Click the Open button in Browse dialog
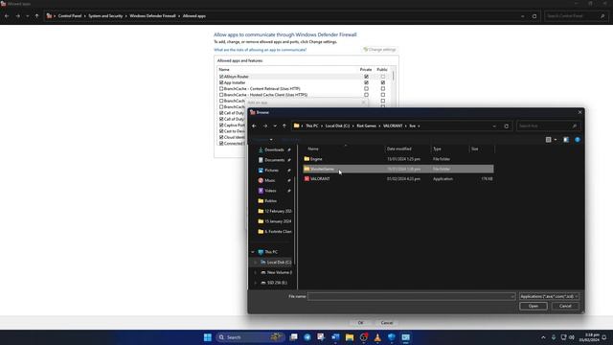This screenshot has width=613, height=345. click(534, 307)
